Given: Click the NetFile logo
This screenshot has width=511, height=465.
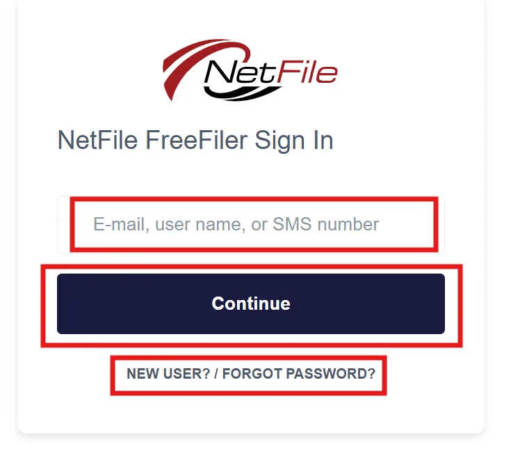Looking at the screenshot, I should point(250,70).
